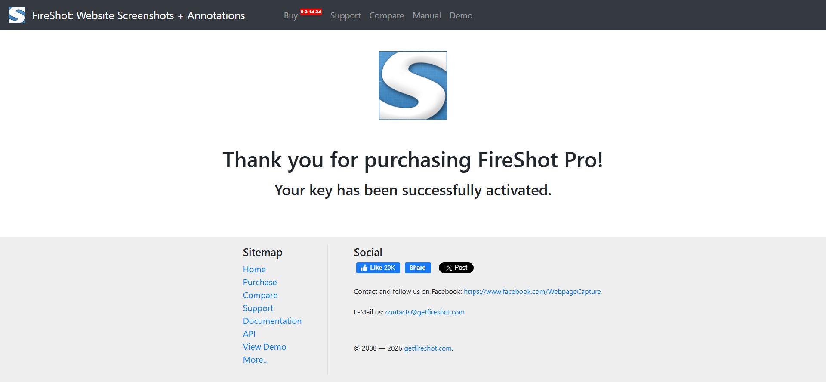Click the contacts@getfireshot.com email link
The width and height of the screenshot is (826, 382).
[425, 312]
